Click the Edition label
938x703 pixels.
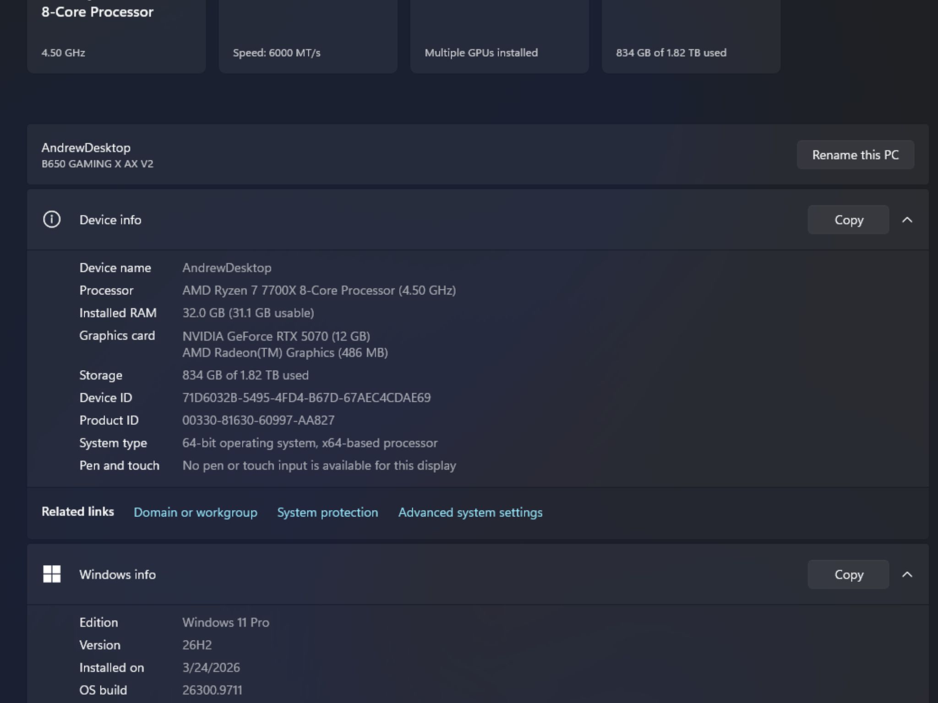click(x=98, y=622)
